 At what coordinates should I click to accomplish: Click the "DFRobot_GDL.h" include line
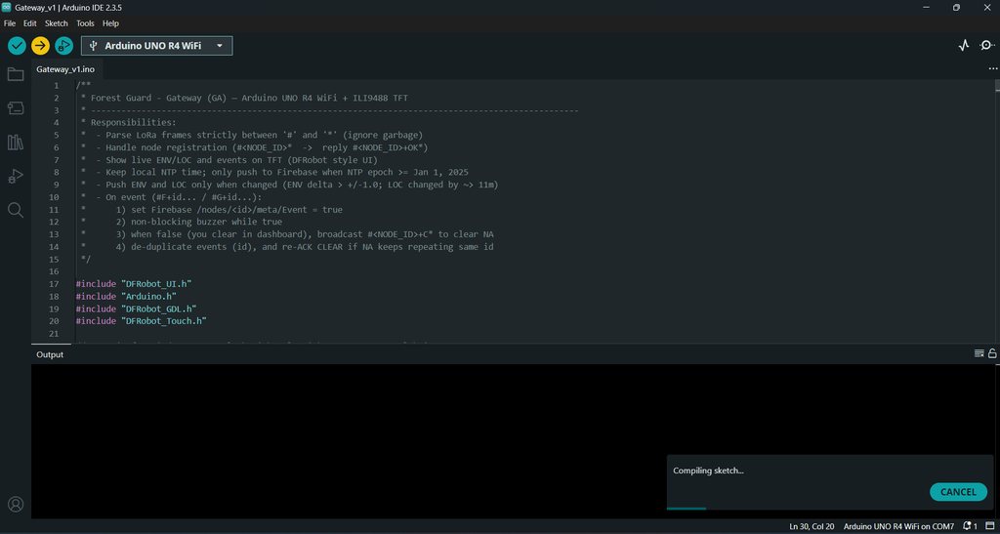tap(136, 308)
